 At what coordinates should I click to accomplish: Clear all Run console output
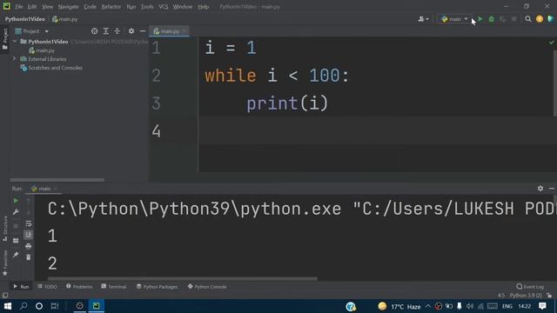[x=29, y=257]
